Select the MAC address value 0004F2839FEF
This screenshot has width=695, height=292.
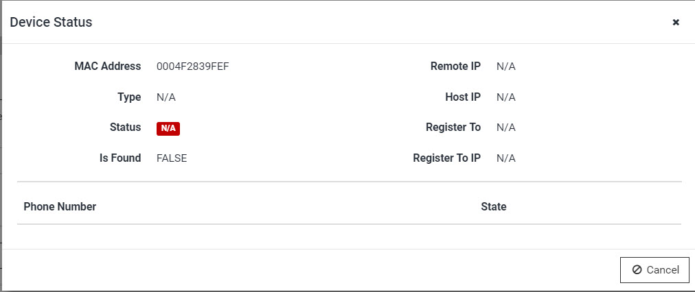193,66
